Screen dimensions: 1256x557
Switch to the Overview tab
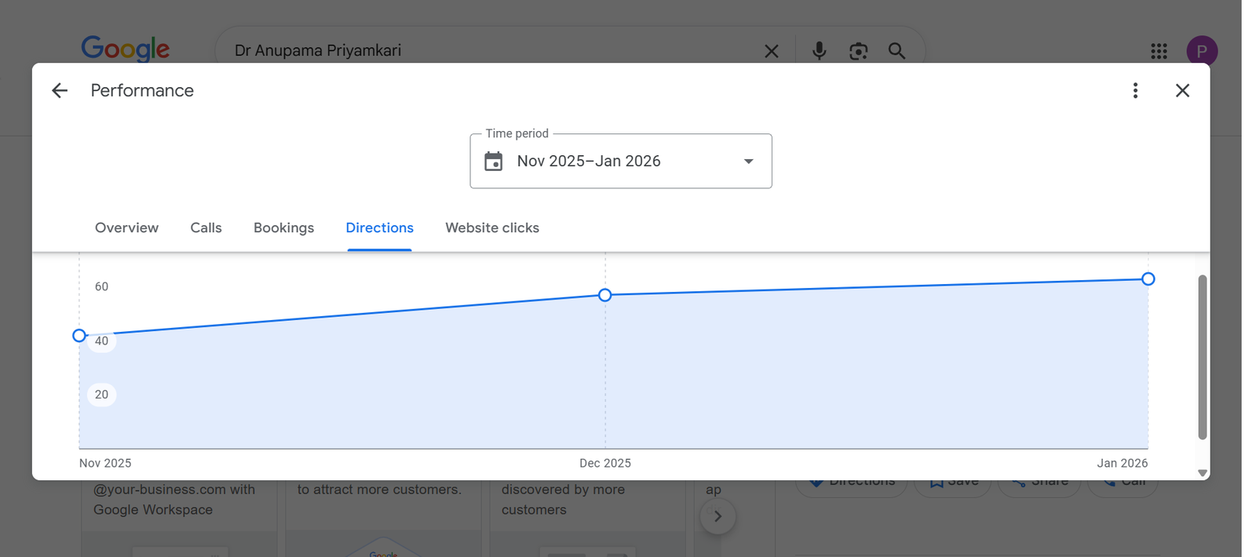coord(126,228)
